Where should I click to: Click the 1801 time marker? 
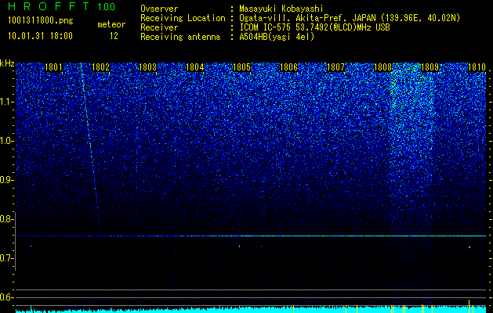(53, 67)
